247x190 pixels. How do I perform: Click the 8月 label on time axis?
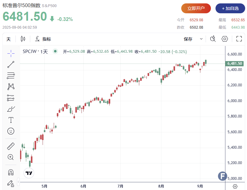point(161,186)
